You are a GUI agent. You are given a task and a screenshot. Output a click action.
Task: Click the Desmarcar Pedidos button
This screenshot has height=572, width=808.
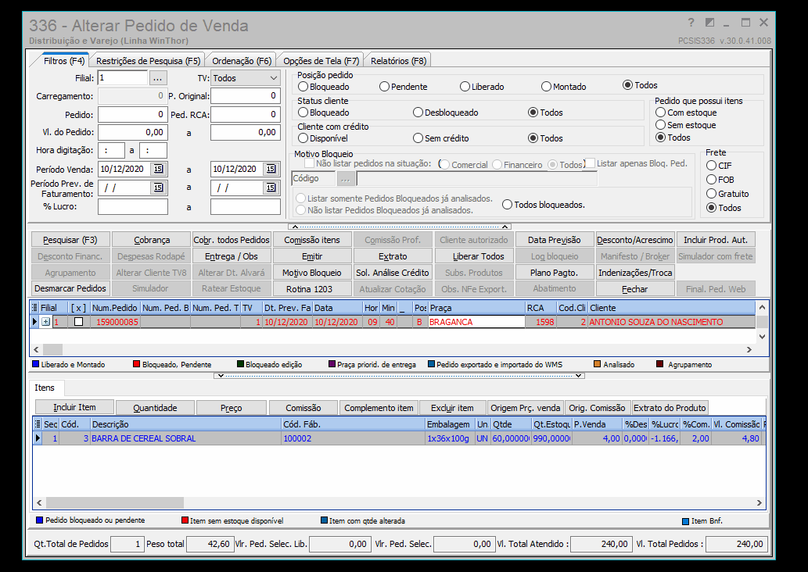click(70, 288)
